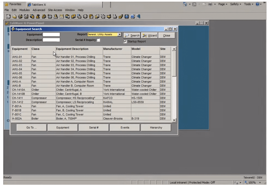Open the Favorites star in browser bar

coord(7,4)
